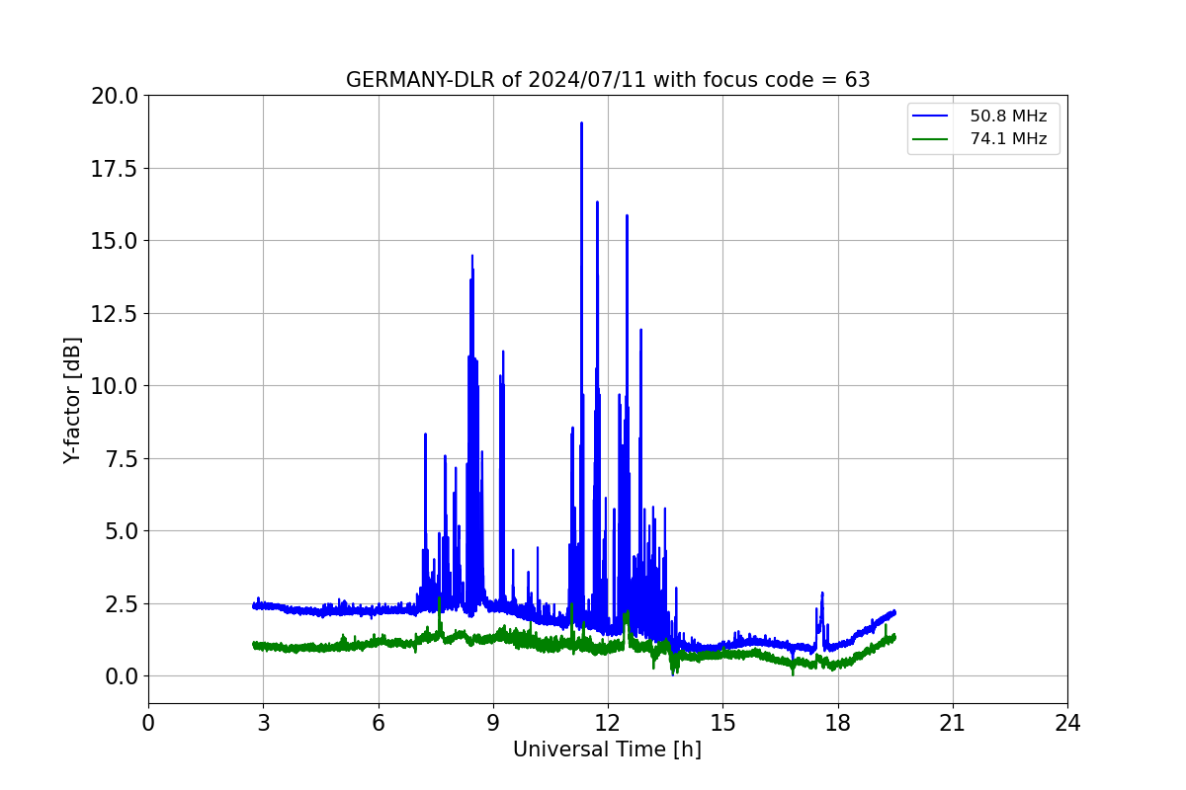Image resolution: width=1186 pixels, height=790 pixels.
Task: Click the 15 x-axis tick label
Action: point(722,723)
